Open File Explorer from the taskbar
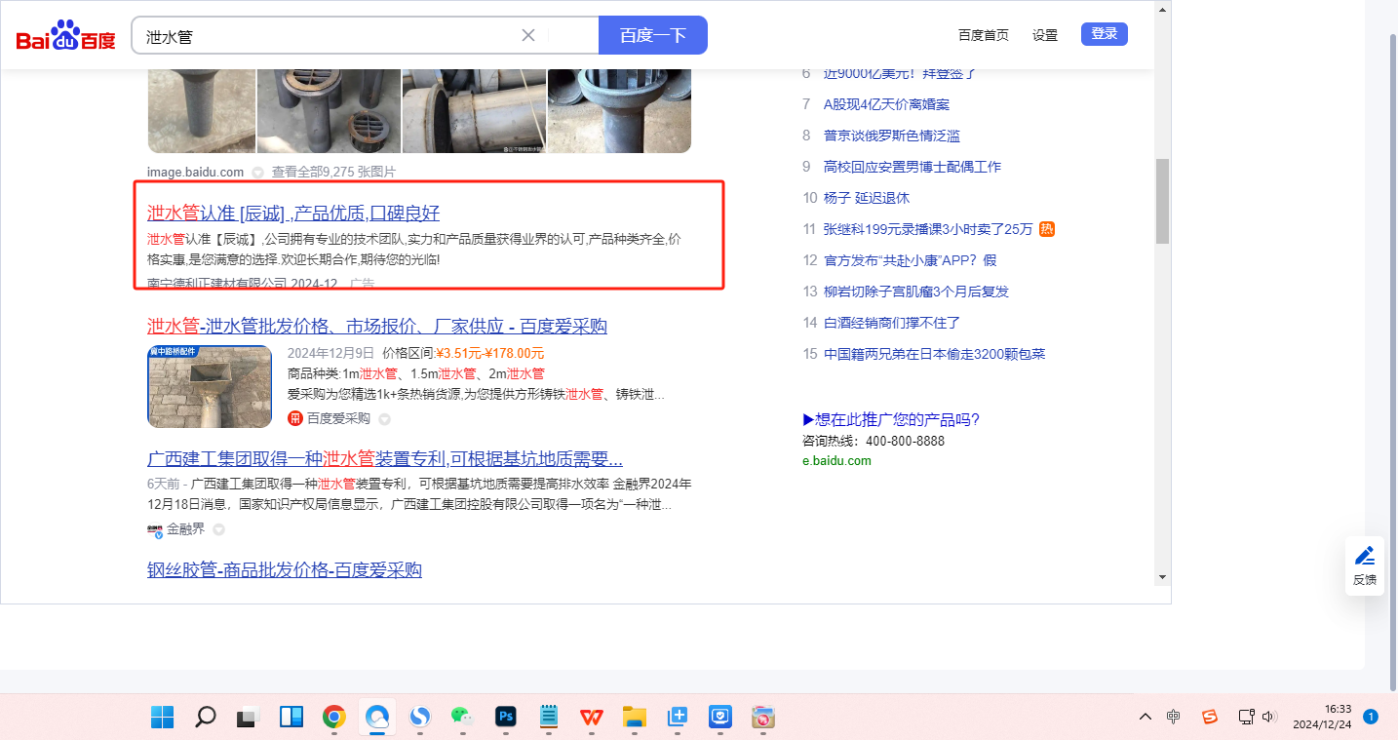Screen dimensions: 1398x740 point(635,718)
